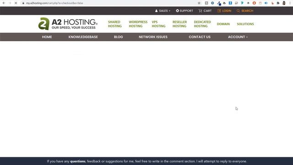This screenshot has height=165, width=293.
Task: Open Dedicated Hosting menu
Action: 202,24
